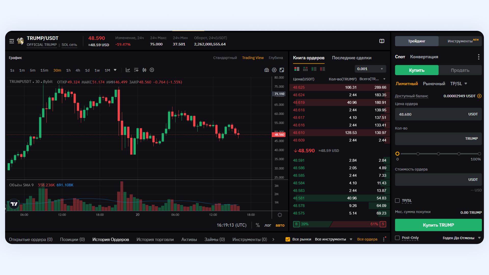Click the B buy ratio badge
Image resolution: width=489 pixels, height=275 pixels.
296,224
